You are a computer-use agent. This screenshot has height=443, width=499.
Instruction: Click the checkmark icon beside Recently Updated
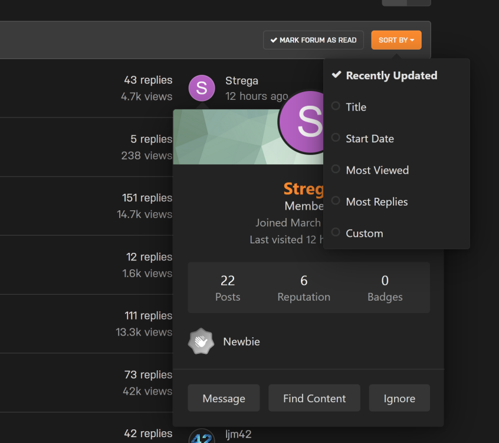(336, 74)
